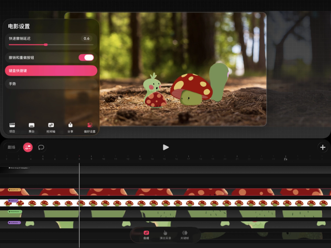Click the 剧场 theater button

click(x=11, y=147)
